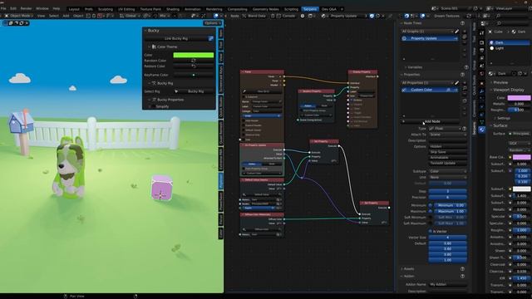
Task: Open the Subtype Color dropdown
Action: click(x=447, y=172)
